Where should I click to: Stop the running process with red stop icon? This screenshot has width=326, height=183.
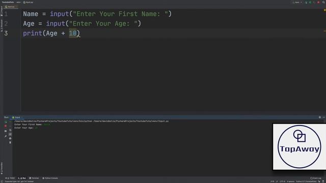(6, 126)
